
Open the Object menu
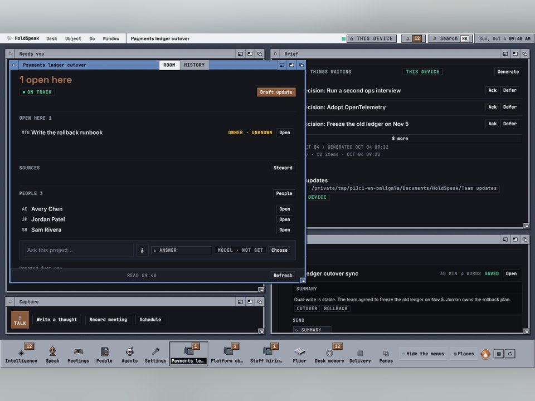[73, 38]
